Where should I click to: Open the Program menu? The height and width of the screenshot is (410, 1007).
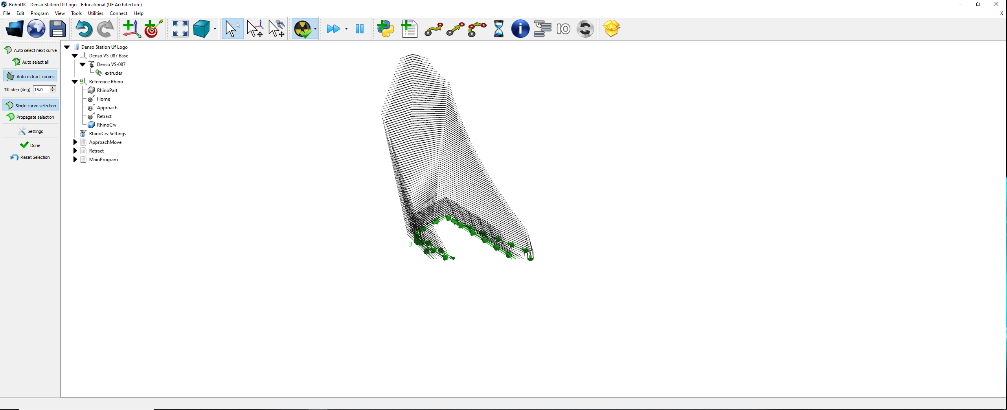(39, 13)
